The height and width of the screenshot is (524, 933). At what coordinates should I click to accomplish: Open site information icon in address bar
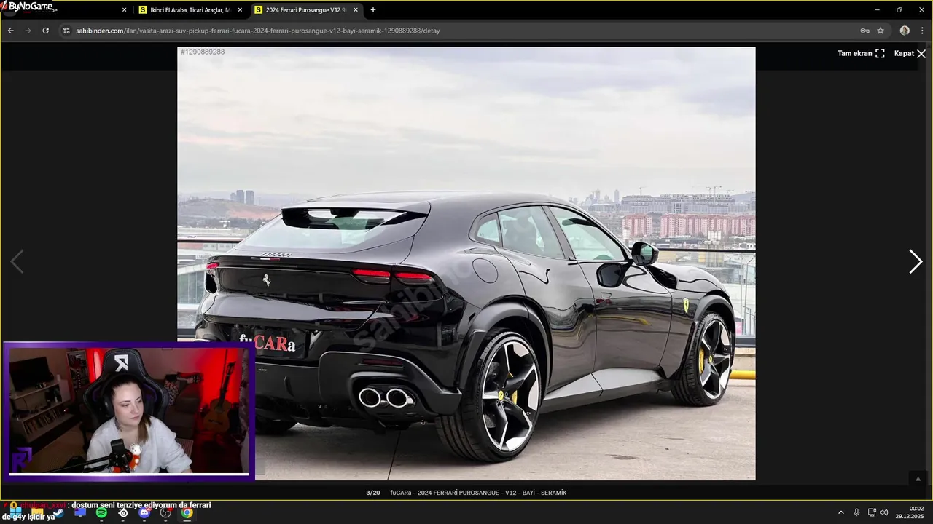(x=66, y=31)
